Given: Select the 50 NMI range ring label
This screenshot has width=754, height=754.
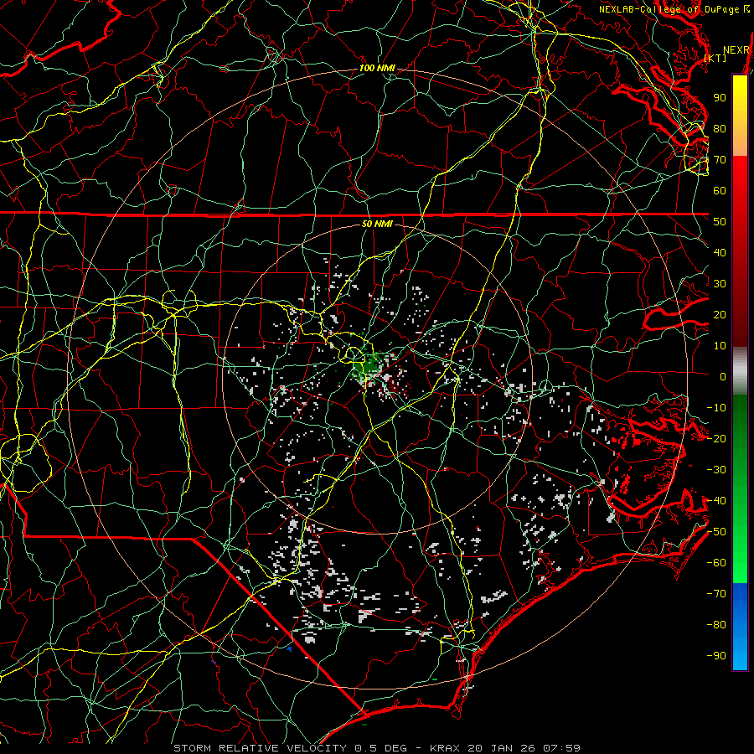Looking at the screenshot, I should [377, 224].
